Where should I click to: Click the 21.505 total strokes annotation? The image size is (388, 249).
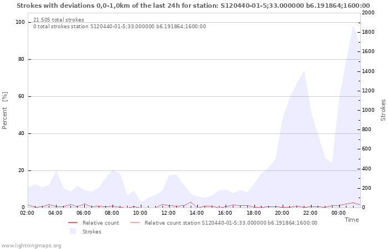59,19
